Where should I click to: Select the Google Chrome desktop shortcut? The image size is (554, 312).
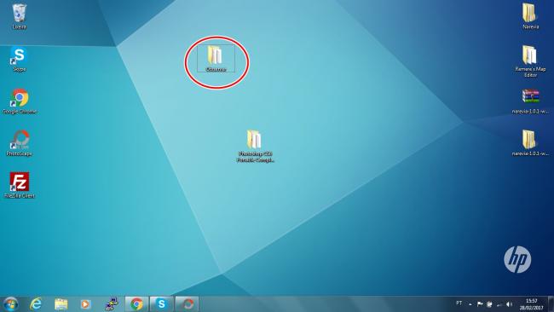pyautogui.click(x=20, y=101)
